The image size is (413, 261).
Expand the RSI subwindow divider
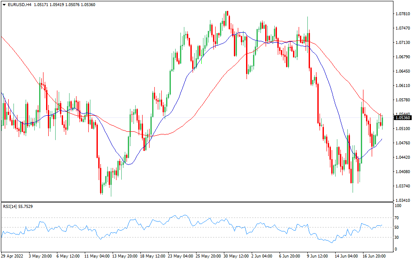point(196,201)
